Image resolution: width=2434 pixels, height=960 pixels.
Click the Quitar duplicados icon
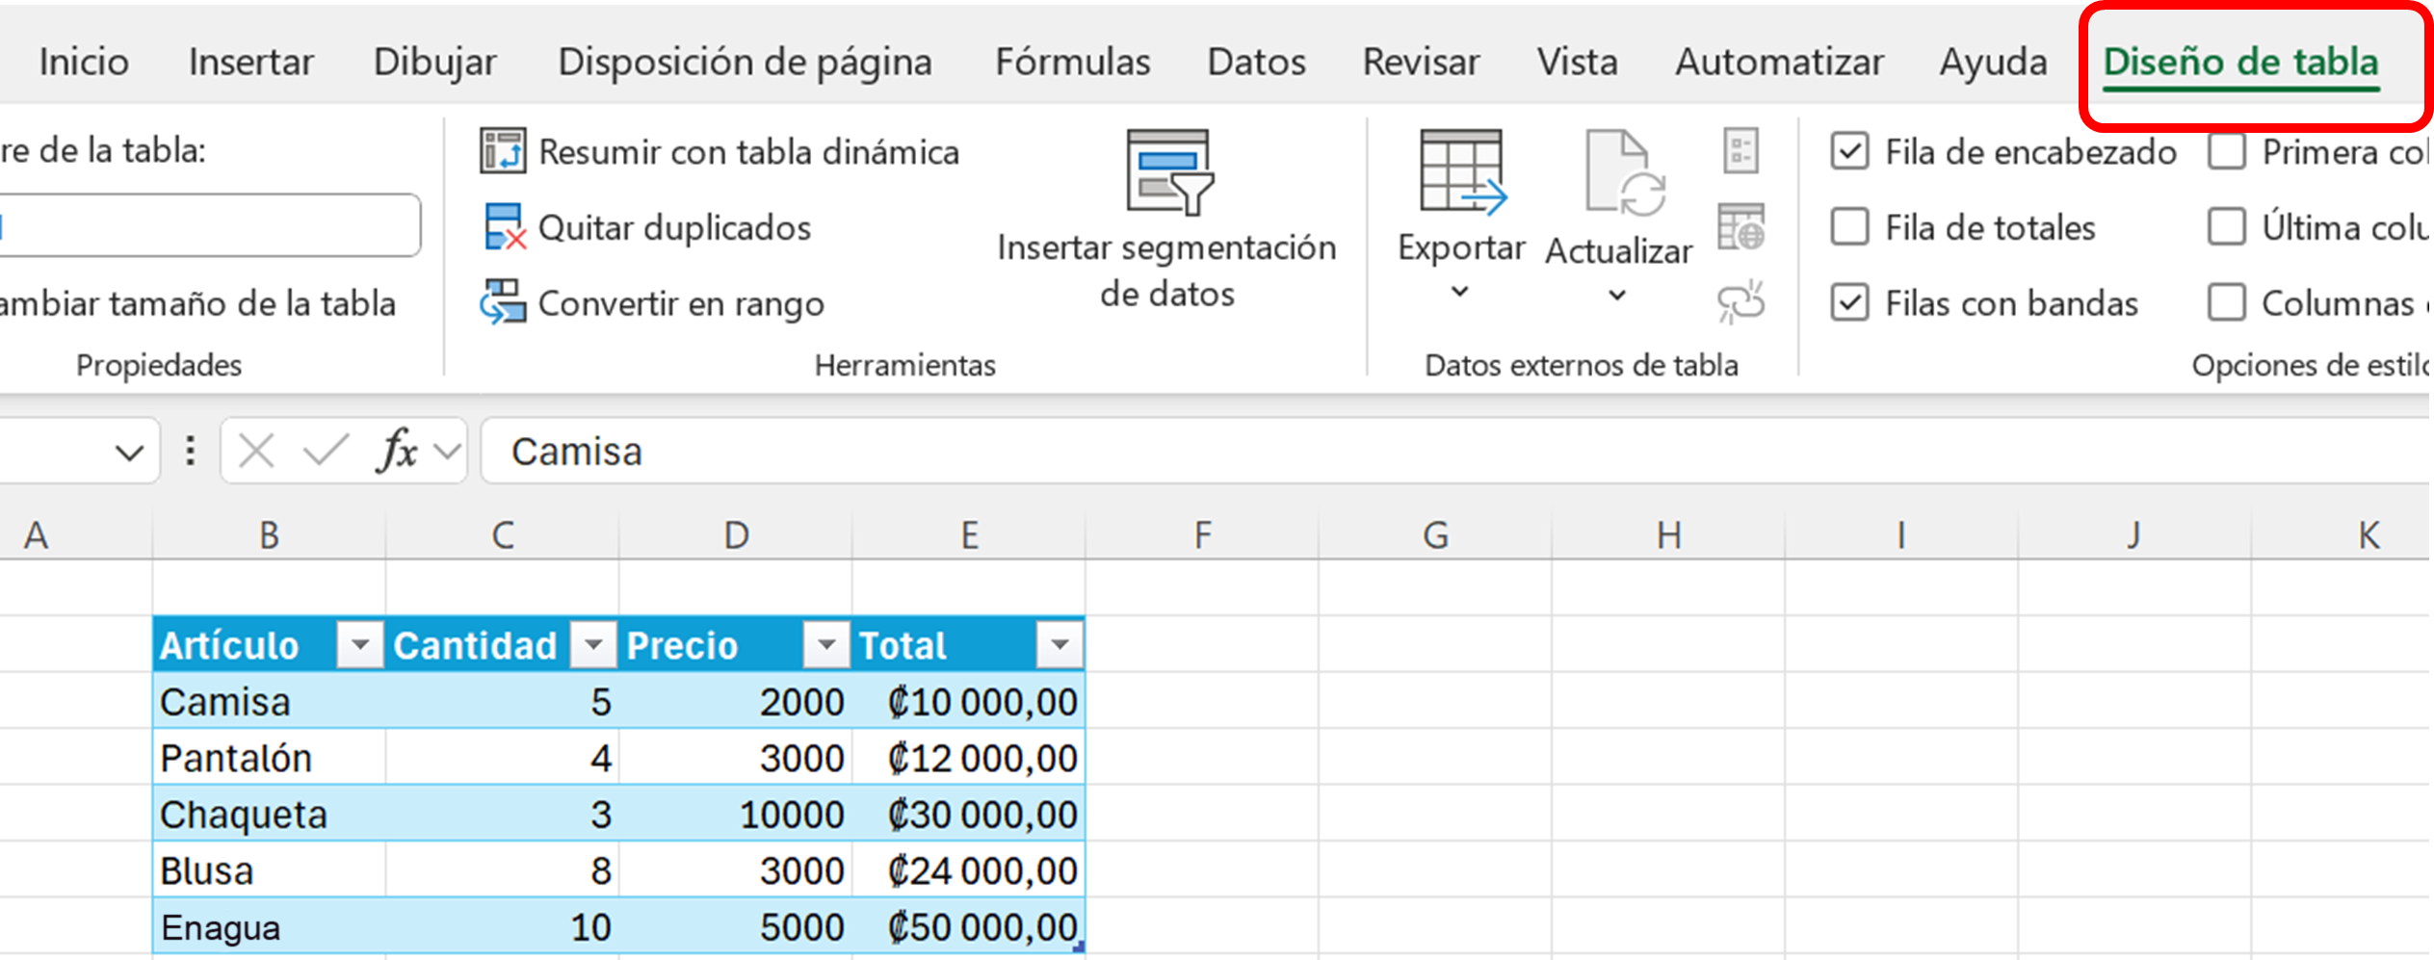(503, 227)
